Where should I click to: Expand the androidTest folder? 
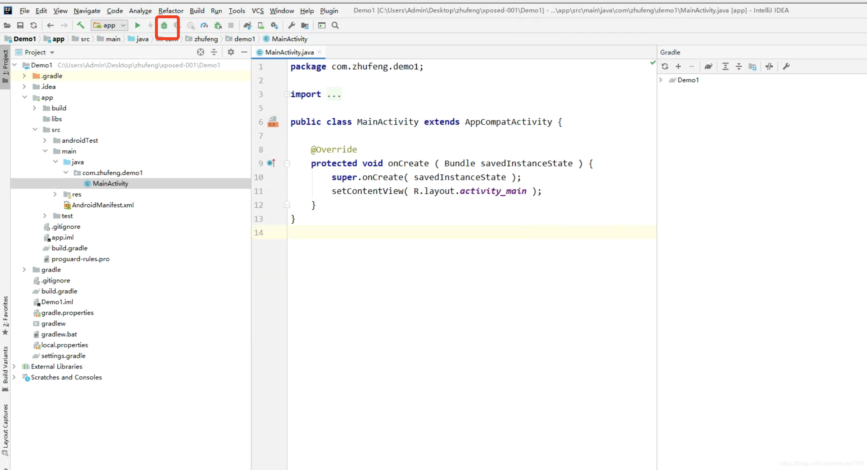[45, 140]
